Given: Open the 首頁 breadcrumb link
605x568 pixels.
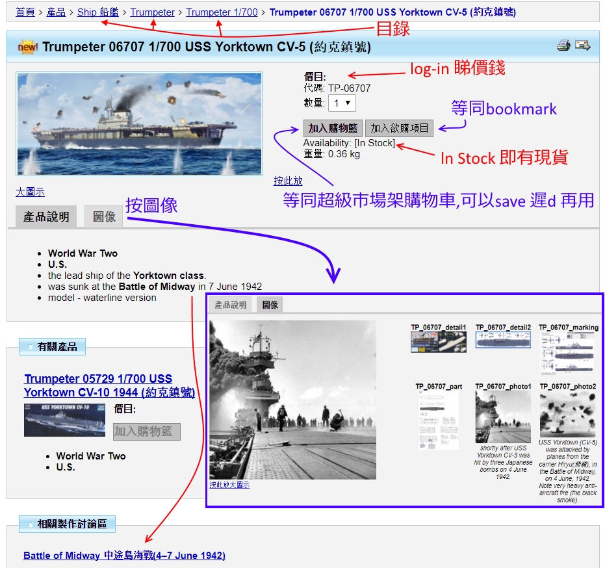Looking at the screenshot, I should 25,12.
